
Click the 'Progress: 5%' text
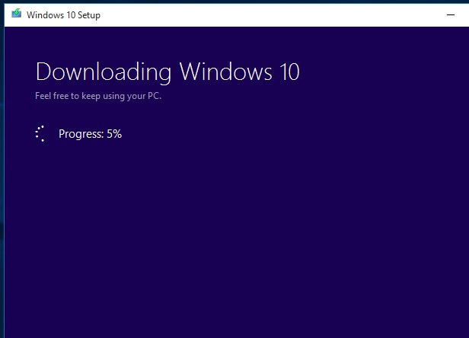pos(90,134)
